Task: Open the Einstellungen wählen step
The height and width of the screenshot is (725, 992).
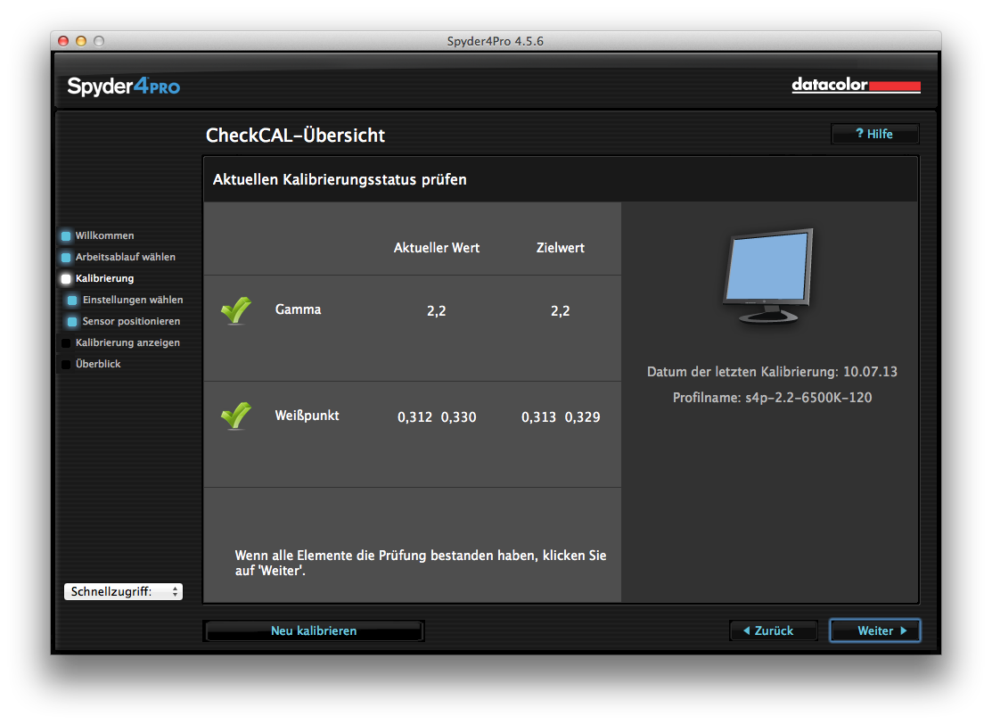Action: pos(133,300)
